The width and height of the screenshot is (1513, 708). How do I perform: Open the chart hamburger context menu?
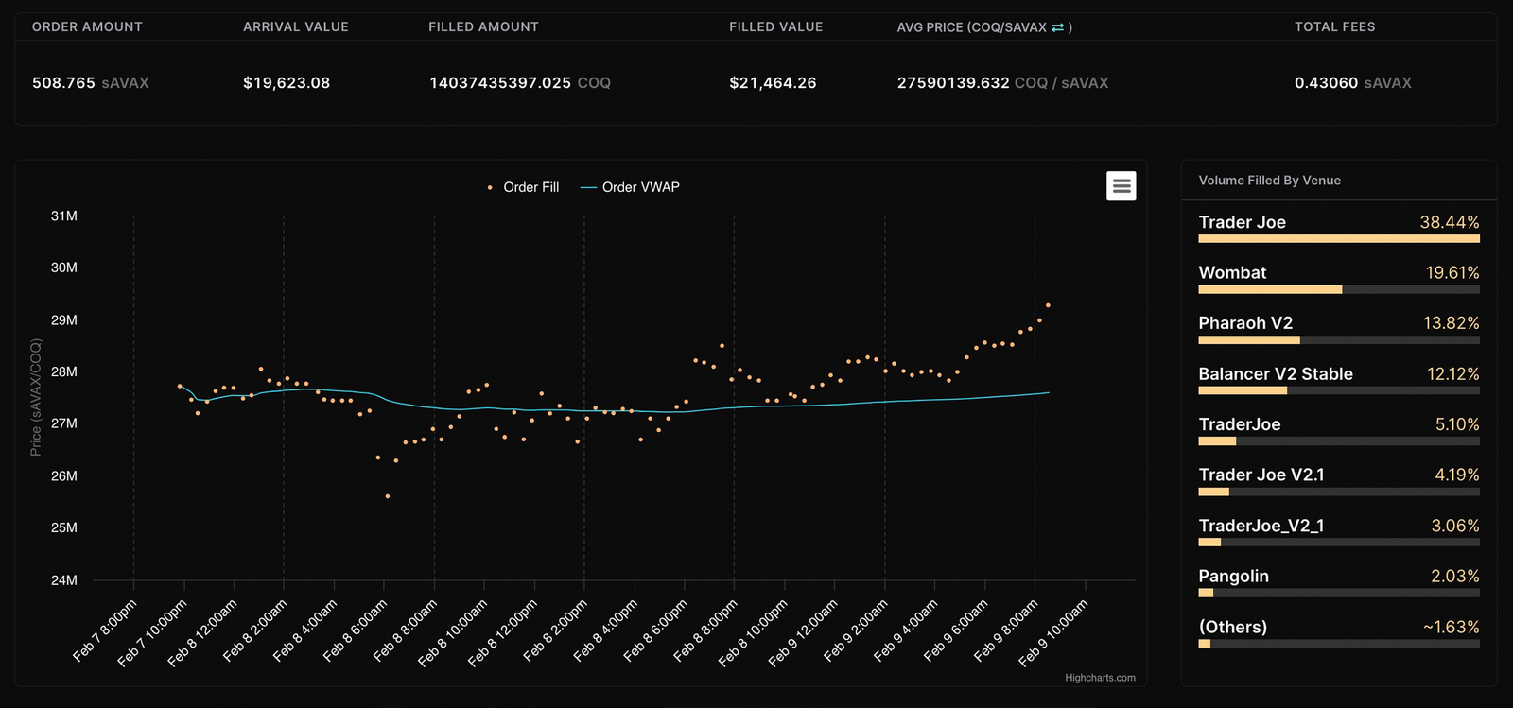pyautogui.click(x=1122, y=186)
